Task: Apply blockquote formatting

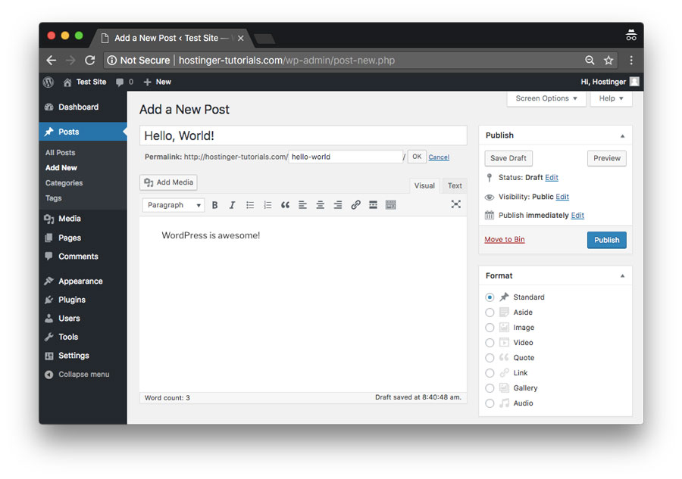Action: point(285,205)
